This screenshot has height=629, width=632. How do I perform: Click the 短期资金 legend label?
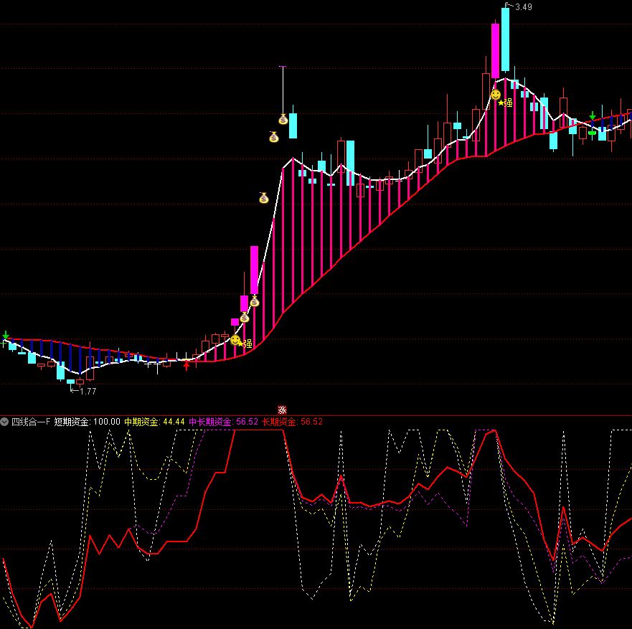pyautogui.click(x=72, y=422)
